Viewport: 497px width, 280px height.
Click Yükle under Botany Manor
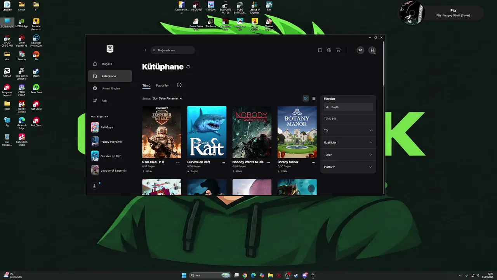(282, 171)
